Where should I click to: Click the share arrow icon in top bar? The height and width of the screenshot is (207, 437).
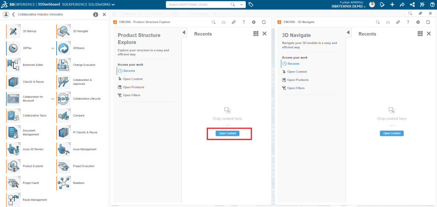coord(402,5)
